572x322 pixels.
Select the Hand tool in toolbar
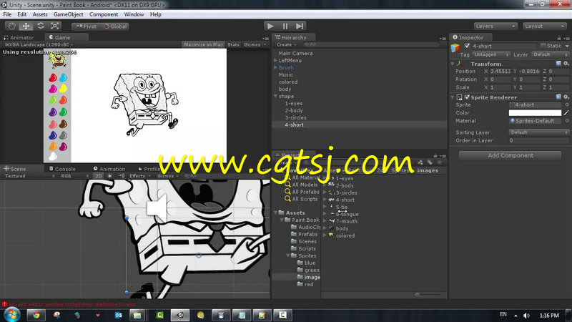pyautogui.click(x=11, y=26)
